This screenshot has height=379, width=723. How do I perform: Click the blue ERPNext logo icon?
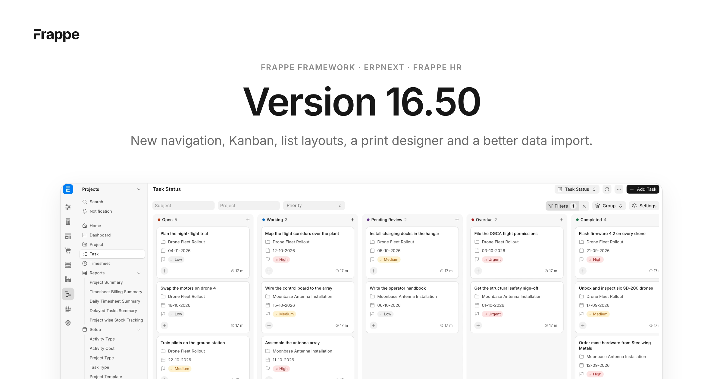68,189
